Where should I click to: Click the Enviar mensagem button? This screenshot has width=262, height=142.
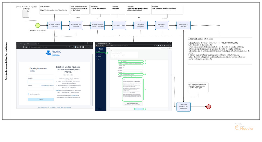pyautogui.click(x=139, y=109)
